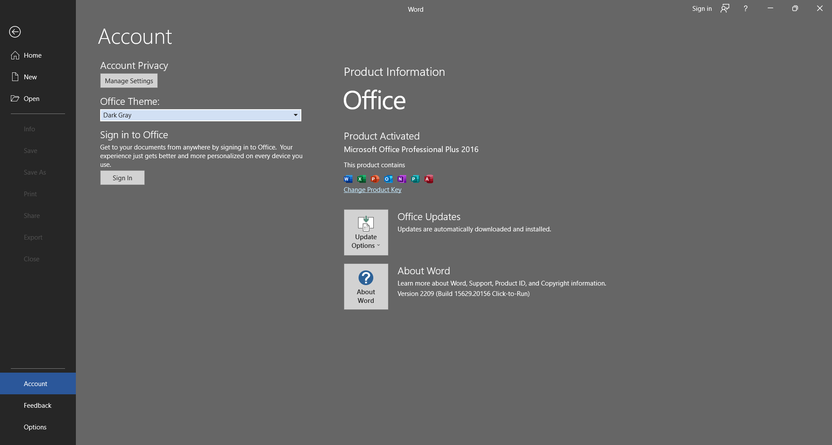Click the 'Product Activated' label

(382, 136)
